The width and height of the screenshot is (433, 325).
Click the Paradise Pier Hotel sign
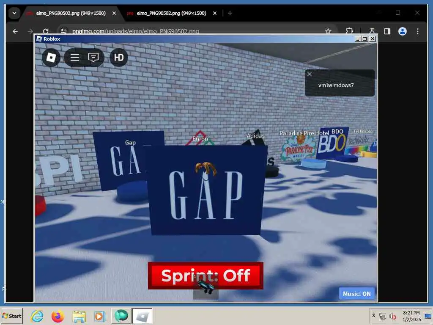pos(298,149)
